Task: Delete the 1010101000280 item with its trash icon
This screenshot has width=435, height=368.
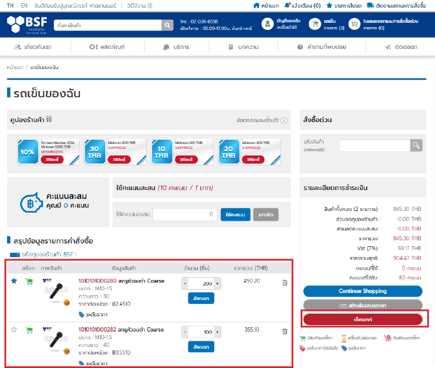Action: pyautogui.click(x=284, y=283)
